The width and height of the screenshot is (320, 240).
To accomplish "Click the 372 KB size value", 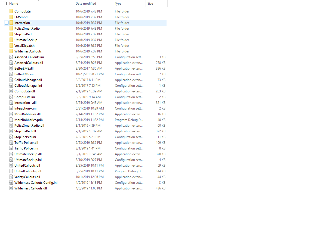I will [161, 131].
